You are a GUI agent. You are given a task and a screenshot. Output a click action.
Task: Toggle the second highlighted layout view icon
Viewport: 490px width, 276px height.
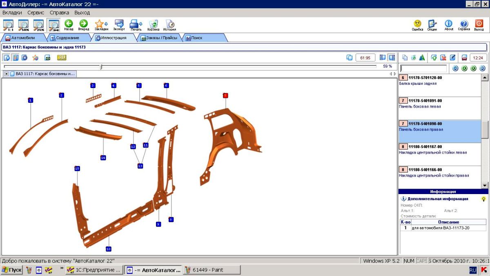[392, 57]
